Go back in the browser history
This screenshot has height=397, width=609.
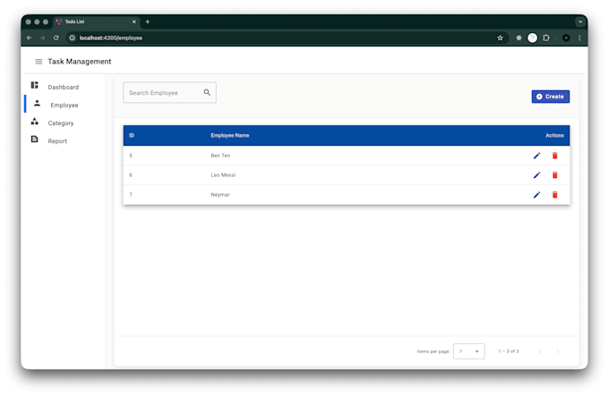point(30,38)
